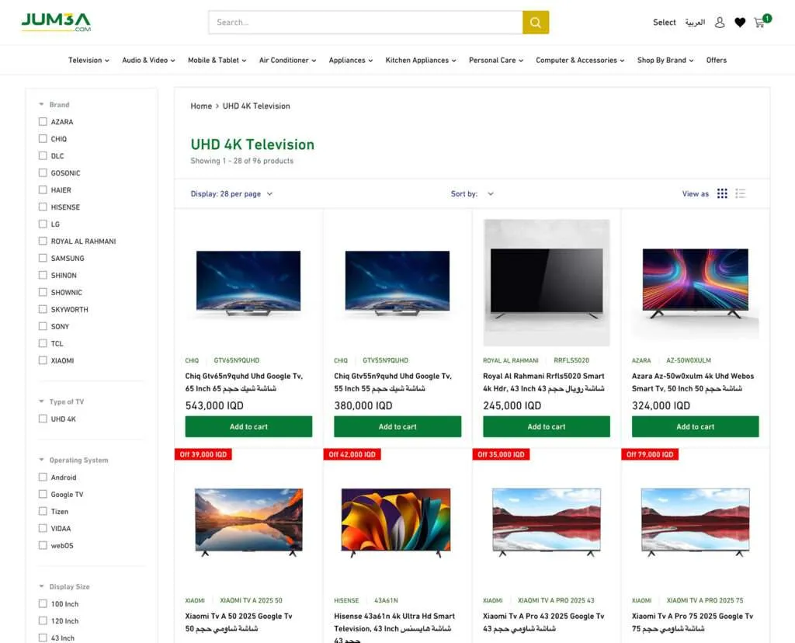Check the AZARA brand filter
795x643 pixels.
(43, 122)
